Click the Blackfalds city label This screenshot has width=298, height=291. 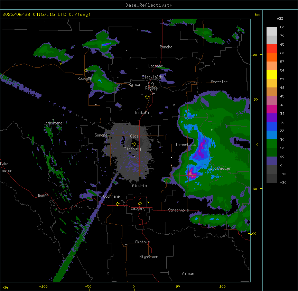click(x=152, y=77)
